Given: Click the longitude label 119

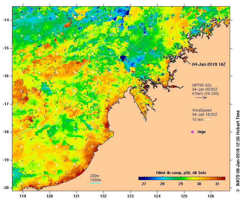Looking at the screenshot, I should coord(23,196).
